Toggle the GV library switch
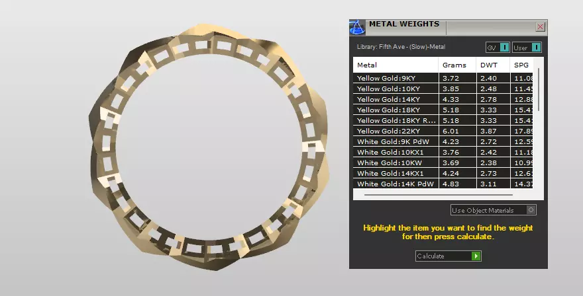Viewport: 583px width, 296px height. (498, 48)
